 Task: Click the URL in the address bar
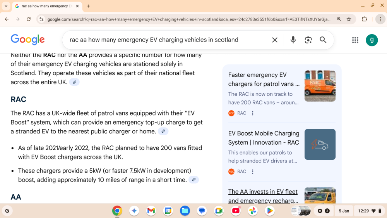coord(189,19)
